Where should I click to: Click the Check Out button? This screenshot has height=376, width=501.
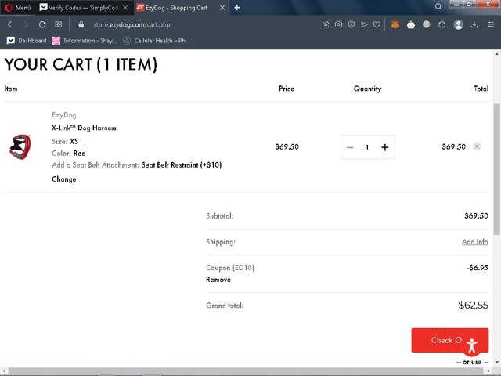click(x=450, y=340)
